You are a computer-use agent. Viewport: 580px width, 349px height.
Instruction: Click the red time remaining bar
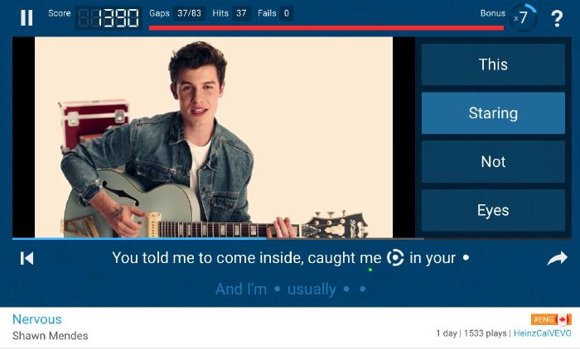326,27
